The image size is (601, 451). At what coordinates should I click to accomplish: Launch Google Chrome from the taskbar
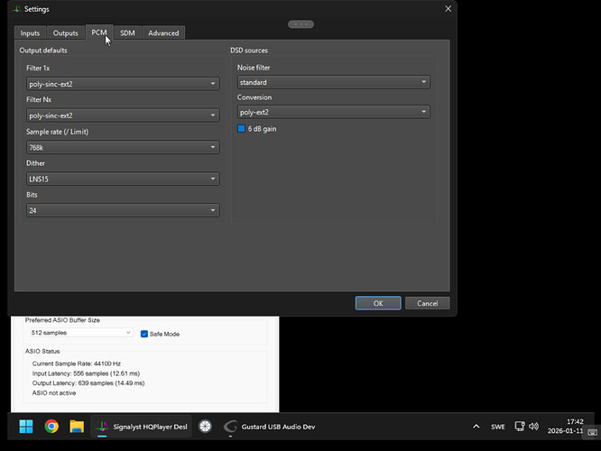51,427
